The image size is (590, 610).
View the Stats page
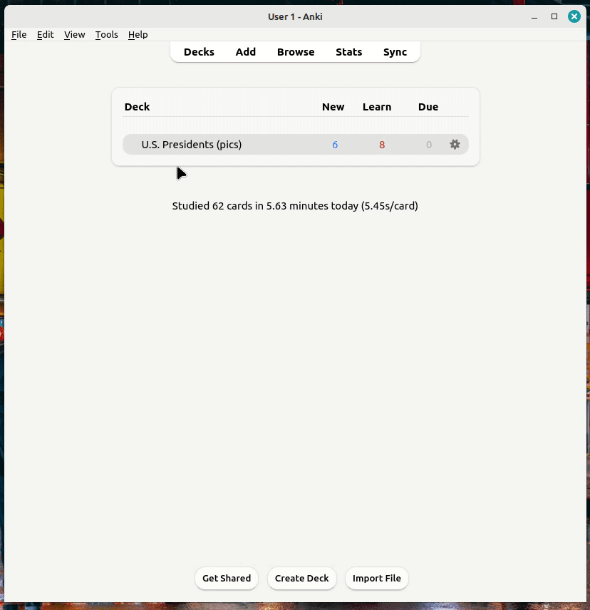click(x=349, y=52)
